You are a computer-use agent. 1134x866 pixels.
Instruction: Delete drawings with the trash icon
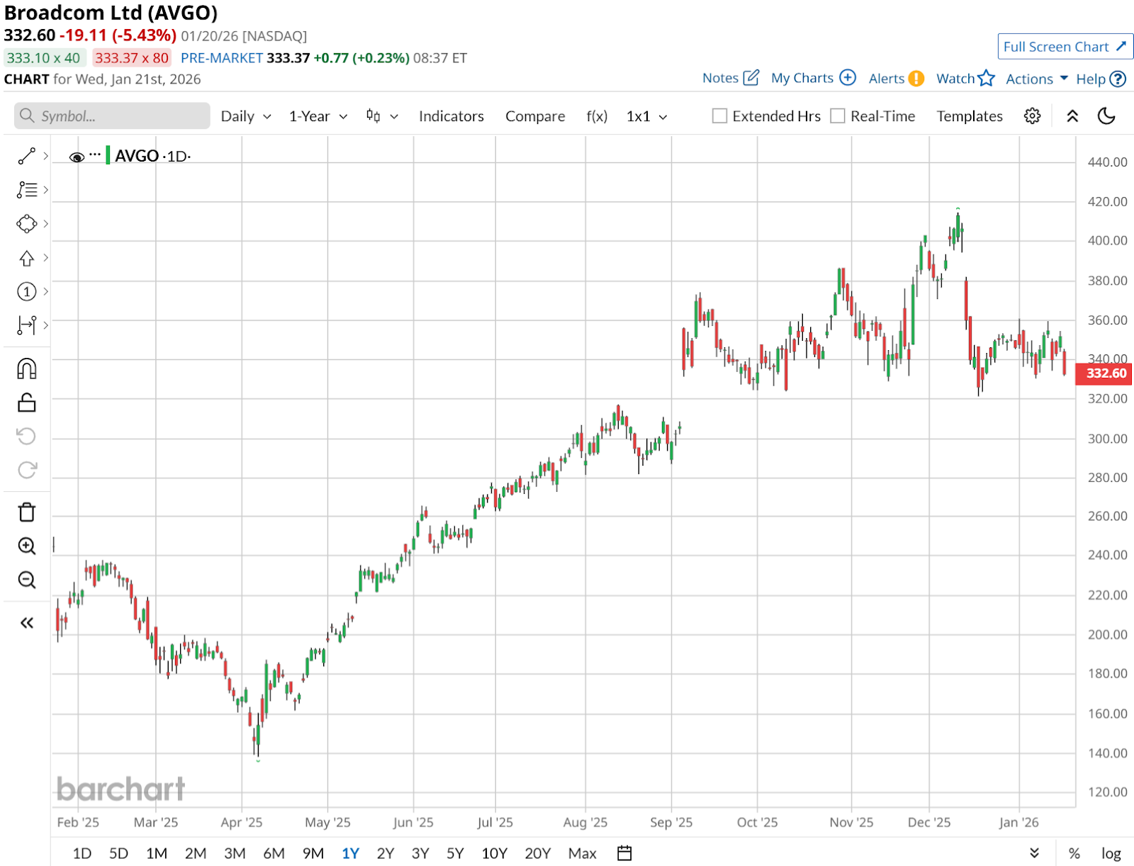coord(27,512)
